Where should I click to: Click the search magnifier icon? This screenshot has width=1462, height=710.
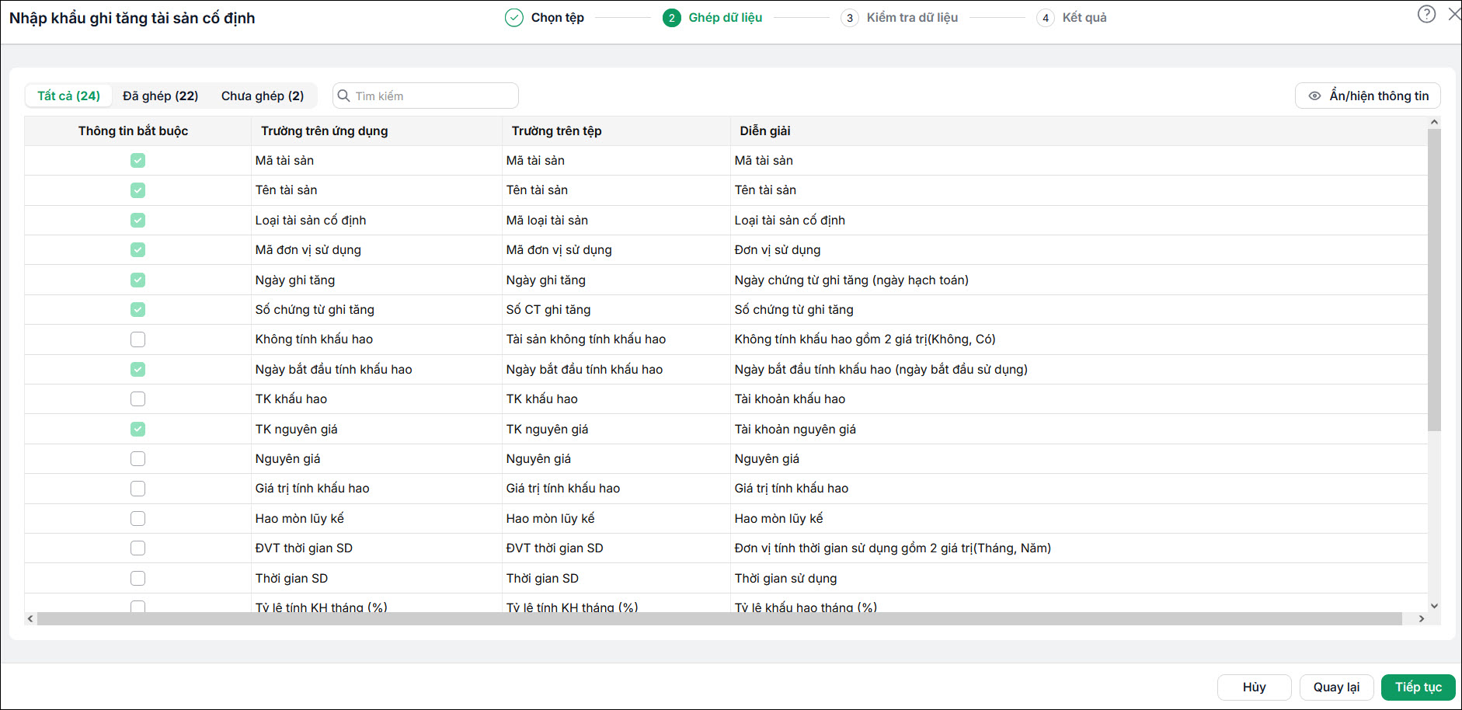pyautogui.click(x=343, y=96)
